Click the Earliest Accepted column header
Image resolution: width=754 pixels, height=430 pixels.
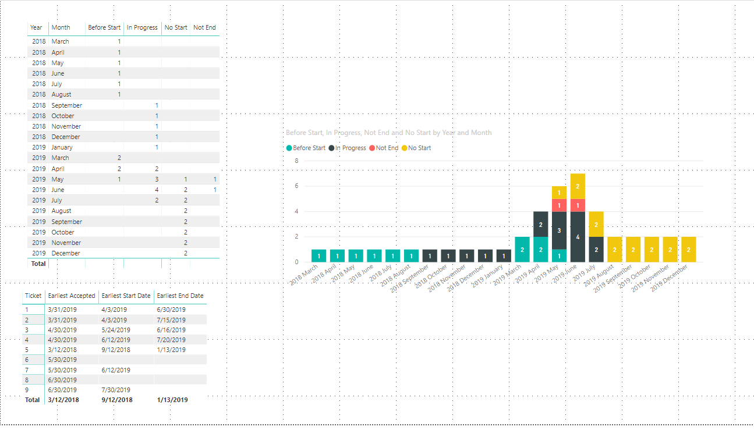coord(72,296)
